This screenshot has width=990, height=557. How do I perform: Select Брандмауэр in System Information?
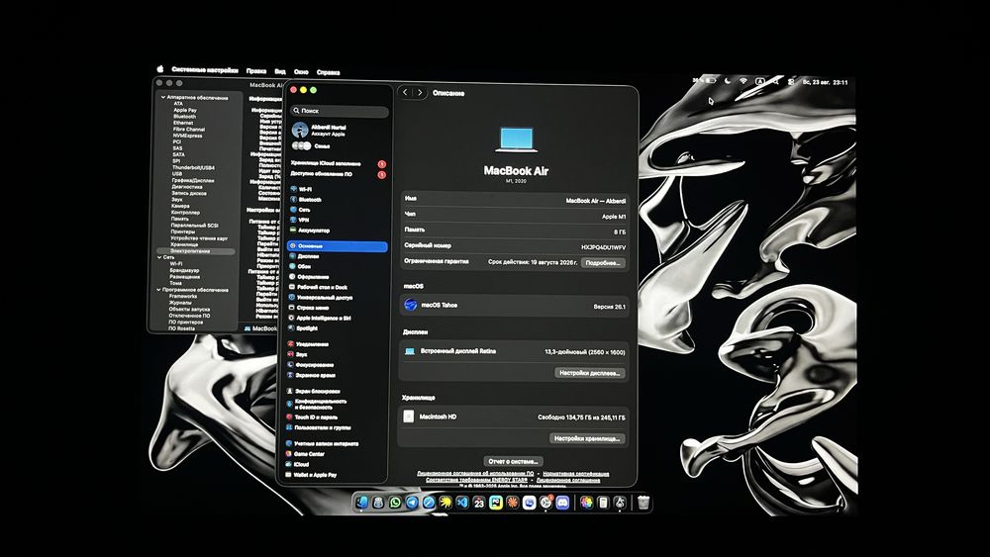point(184,270)
